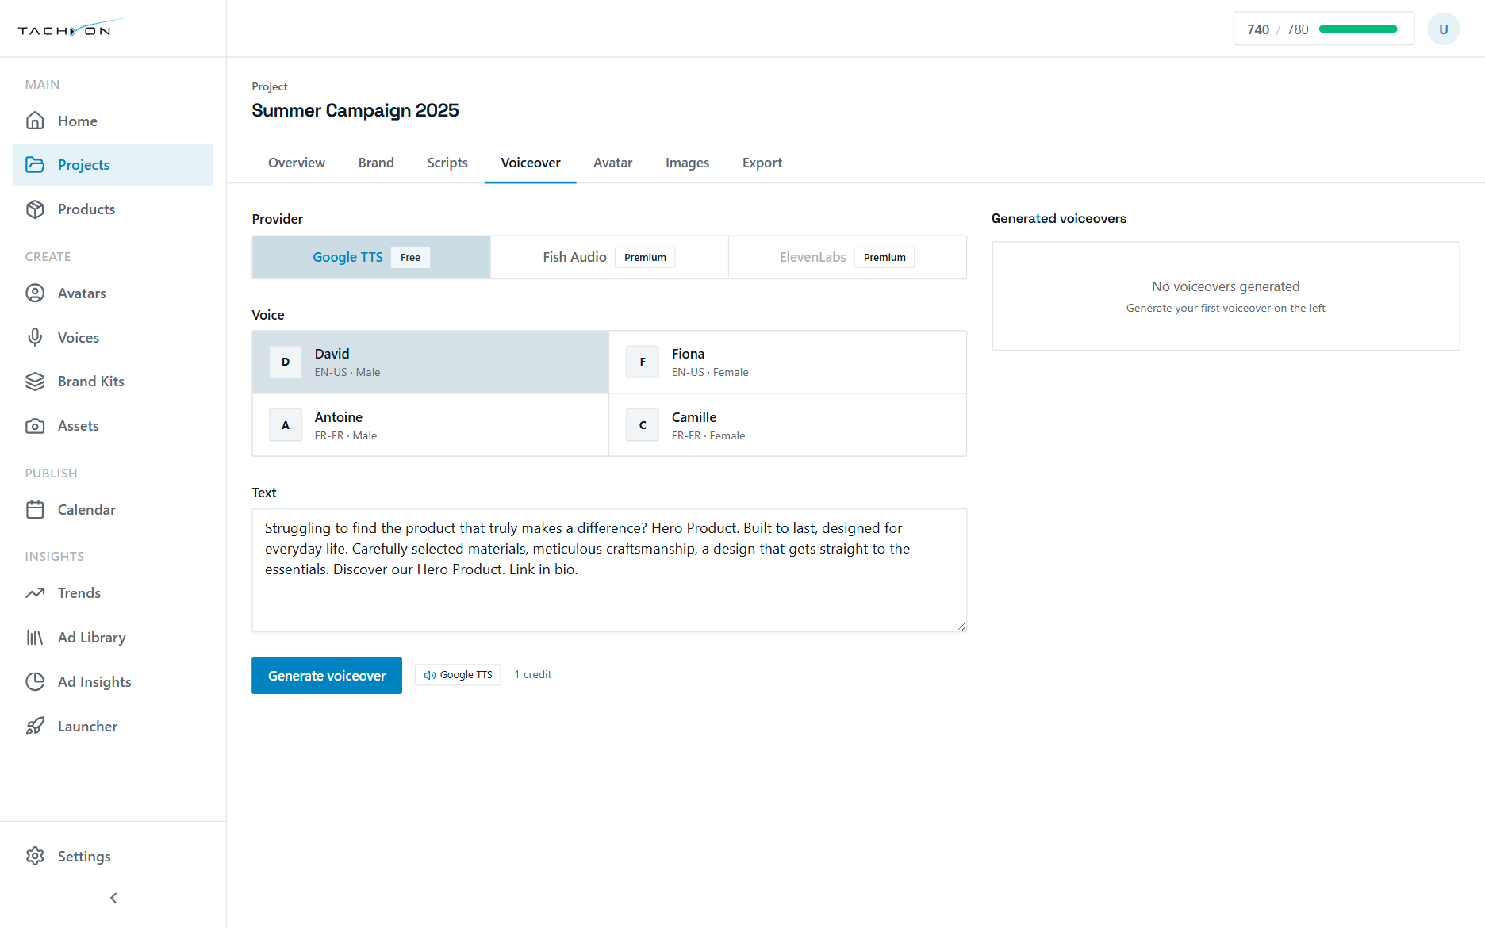
Task: Go to the Avatar tab
Action: tap(613, 163)
